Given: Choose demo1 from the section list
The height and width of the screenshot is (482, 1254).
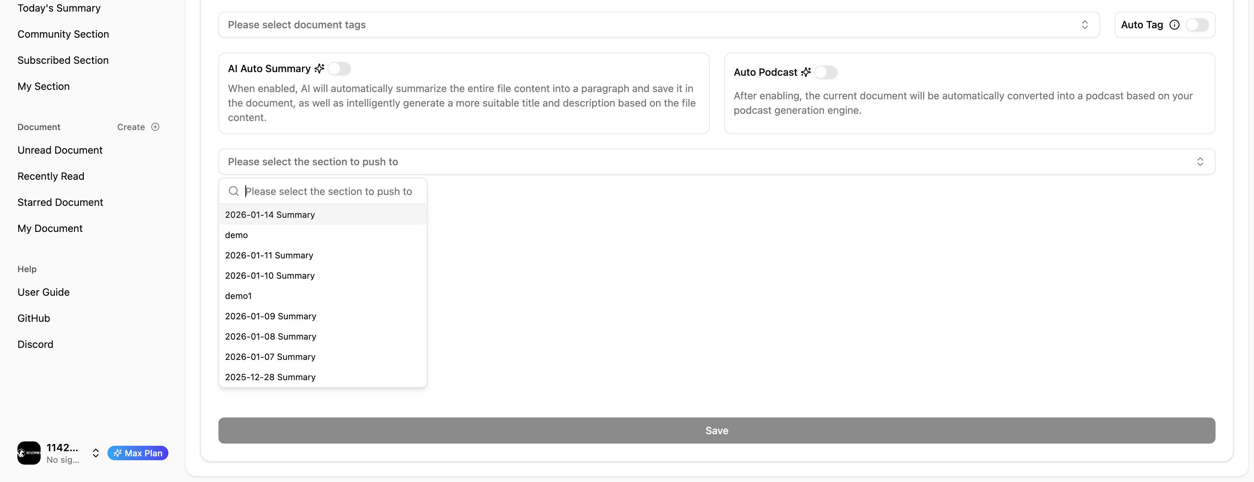Looking at the screenshot, I should [238, 296].
